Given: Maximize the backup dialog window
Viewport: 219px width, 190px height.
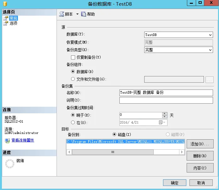Looking at the screenshot, I should [200, 3].
